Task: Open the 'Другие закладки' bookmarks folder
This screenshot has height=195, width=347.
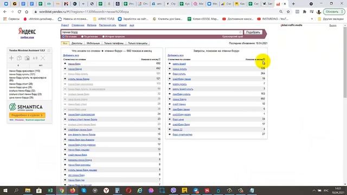Action: 331,19
